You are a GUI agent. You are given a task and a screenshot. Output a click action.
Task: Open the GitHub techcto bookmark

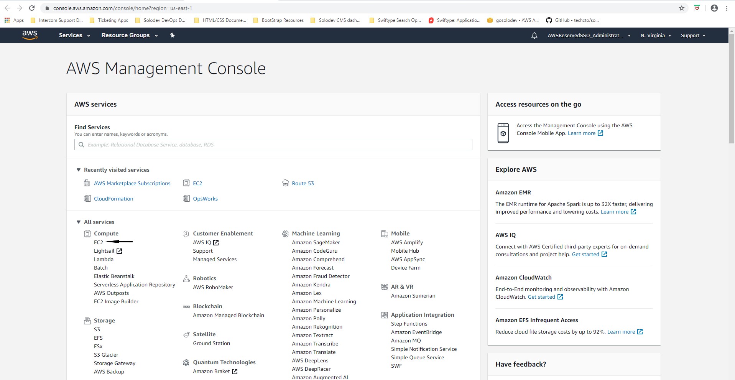(x=572, y=20)
